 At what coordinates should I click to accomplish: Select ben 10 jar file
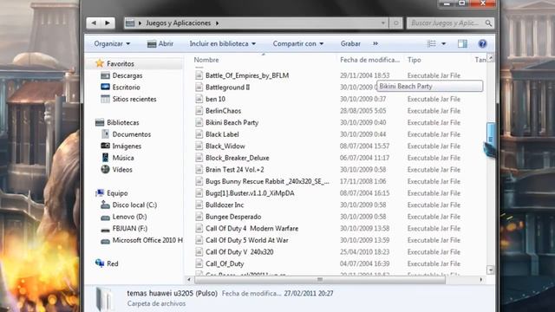pos(215,99)
